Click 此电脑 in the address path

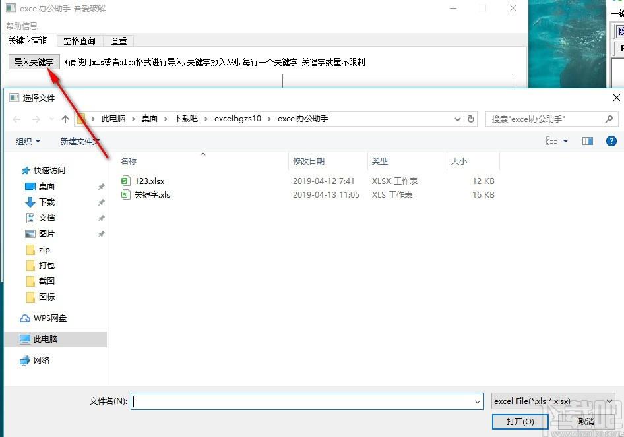pyautogui.click(x=113, y=119)
